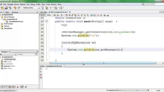Viewport: 164px width, 92px height.
Task: Click the Next Bookmark icon
Action: click(85, 15)
